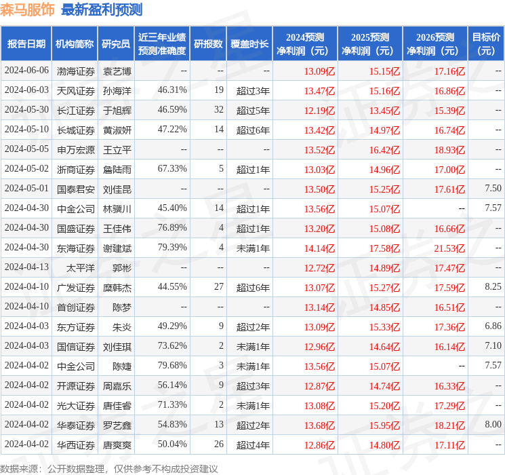Image resolution: width=505 pixels, height=475 pixels.
Task: Click the 2025预测净利润 column header
Action: pos(370,44)
